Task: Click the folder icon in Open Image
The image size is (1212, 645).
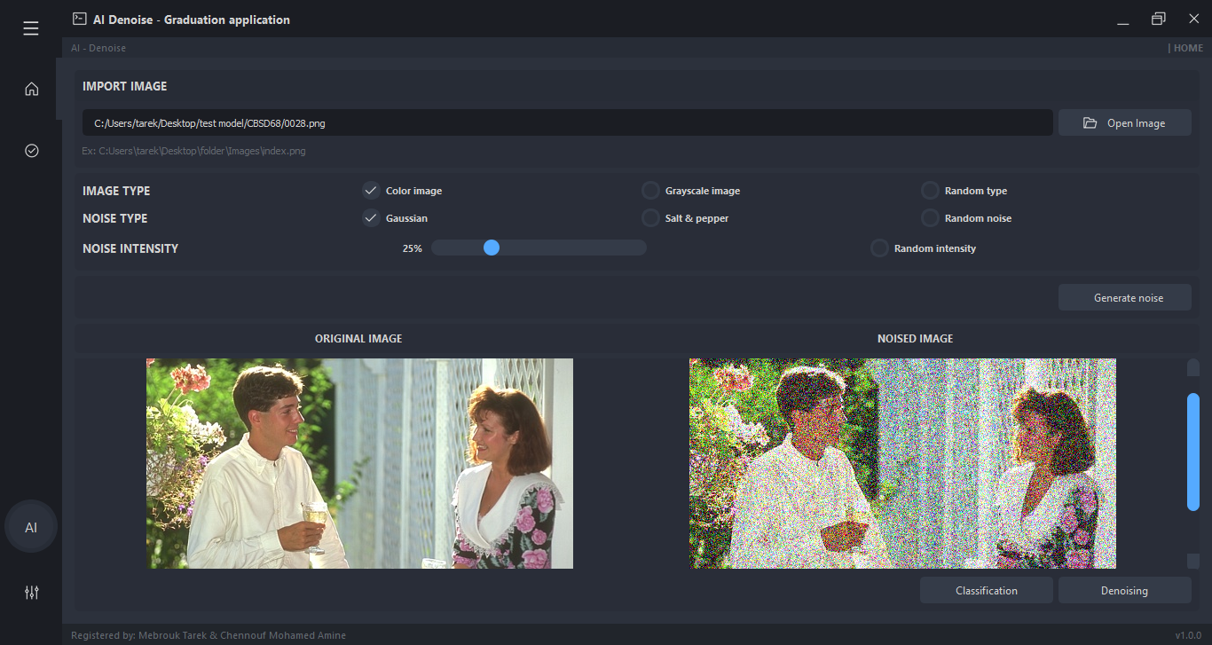Action: click(1090, 123)
